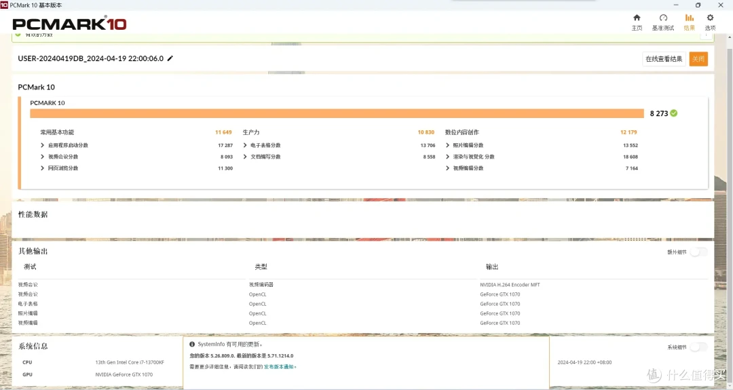Image resolution: width=733 pixels, height=390 pixels.
Task: Click the 18 608 rendering score value
Action: [x=630, y=157]
